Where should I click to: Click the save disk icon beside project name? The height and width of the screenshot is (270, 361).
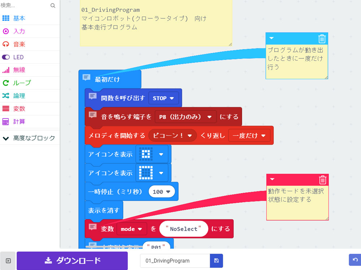pyautogui.click(x=216, y=261)
